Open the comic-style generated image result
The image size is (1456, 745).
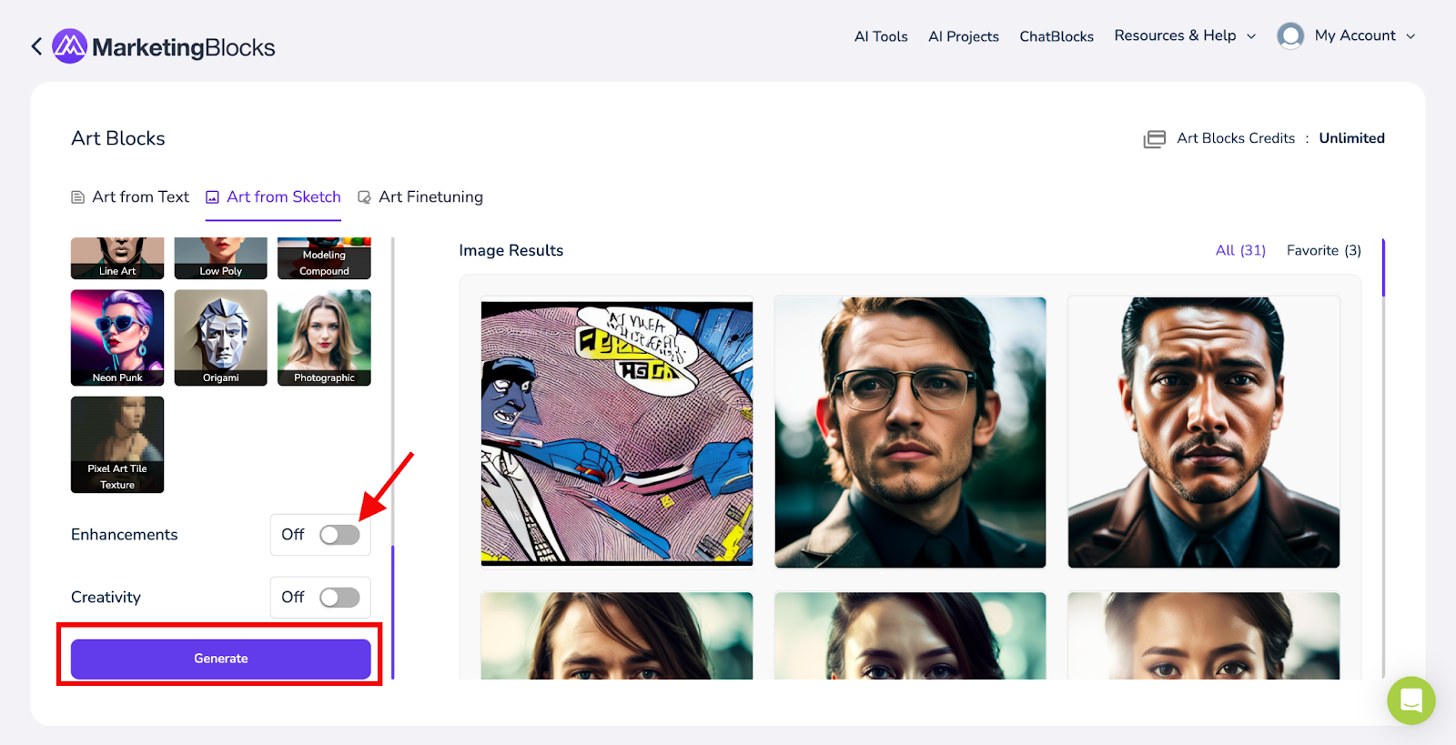[617, 432]
